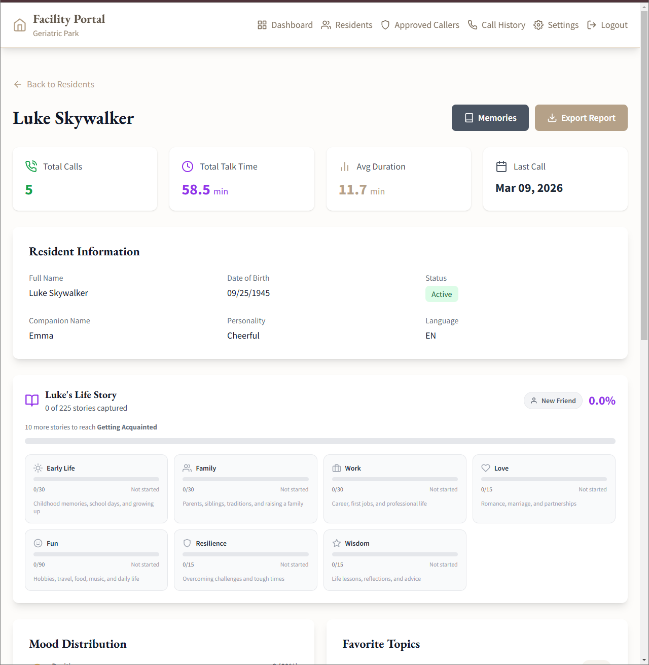649x665 pixels.
Task: Toggle the Active status badge
Action: click(442, 294)
